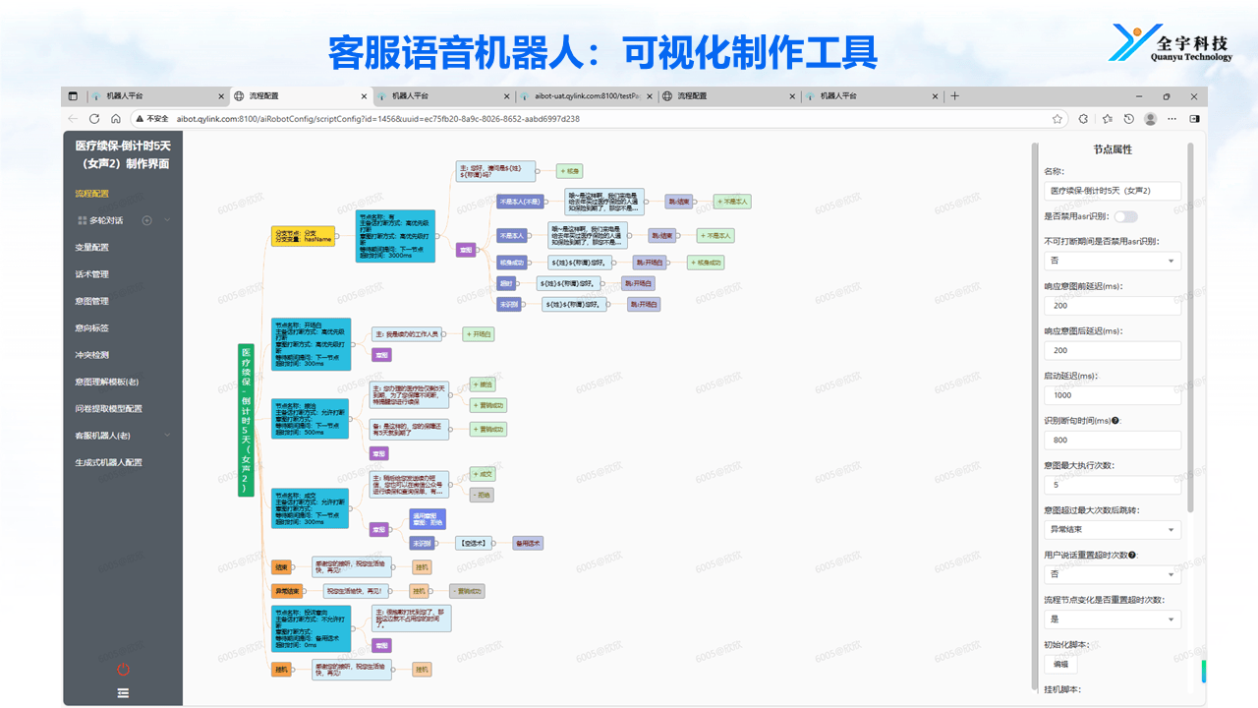The width and height of the screenshot is (1258, 708).
Task: Open the 流程节点变化是否重置超时次数 dropdown
Action: 1112,619
